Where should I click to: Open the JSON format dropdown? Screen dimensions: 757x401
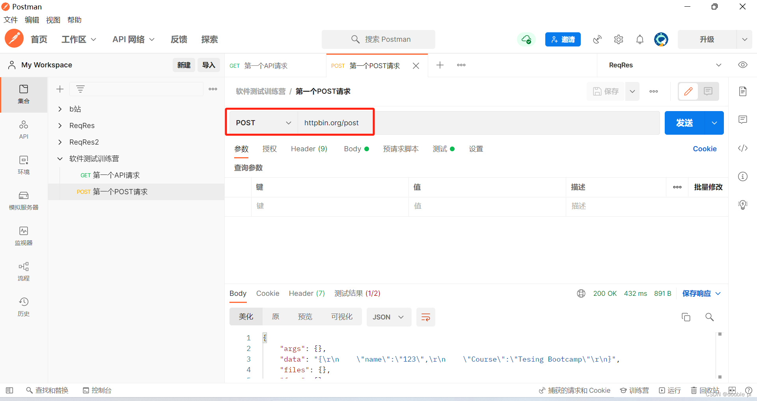pos(389,317)
